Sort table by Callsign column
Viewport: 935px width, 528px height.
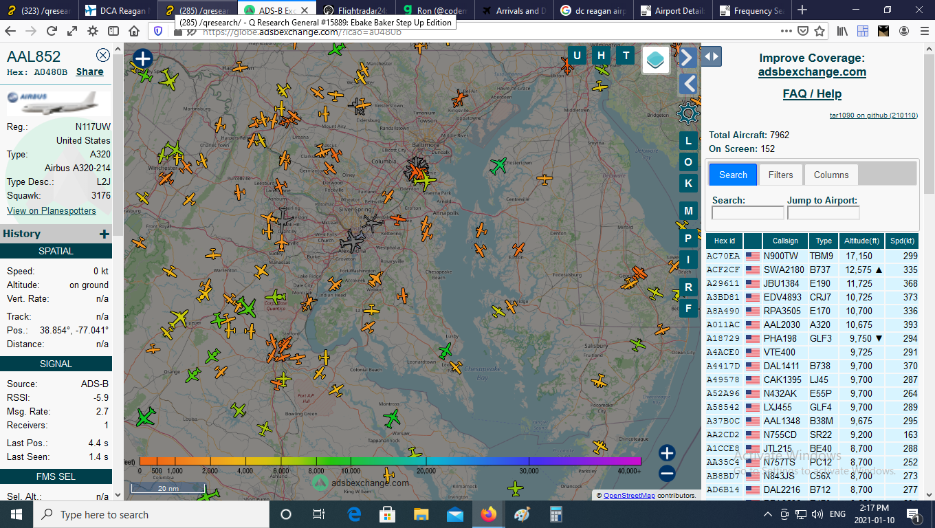[x=785, y=241]
